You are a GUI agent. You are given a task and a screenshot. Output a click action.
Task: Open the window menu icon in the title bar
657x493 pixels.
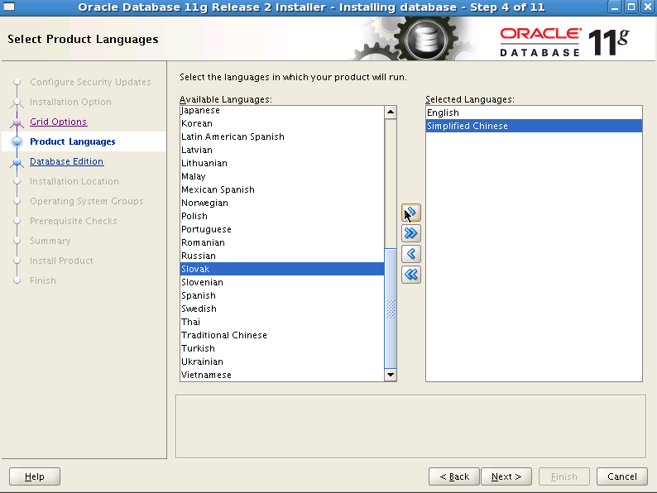[9, 7]
